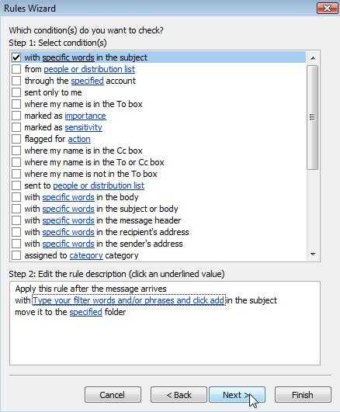Check 'flagged for action' condition
Image resolution: width=340 pixels, height=412 pixels.
click(x=16, y=139)
